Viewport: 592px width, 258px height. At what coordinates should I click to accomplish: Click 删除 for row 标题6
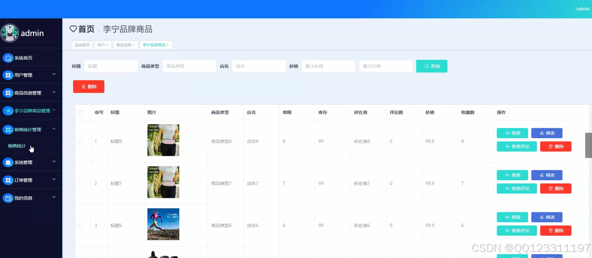pos(556,231)
